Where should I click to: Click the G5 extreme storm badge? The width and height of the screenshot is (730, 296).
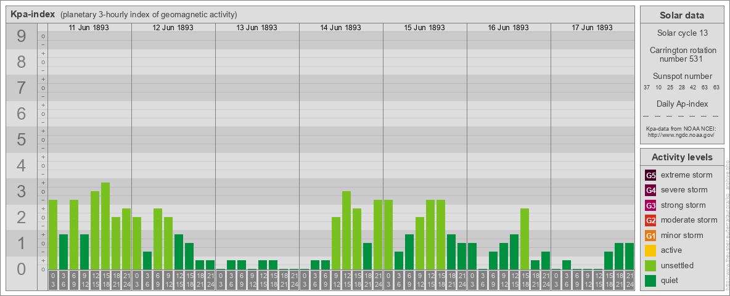[x=650, y=175]
